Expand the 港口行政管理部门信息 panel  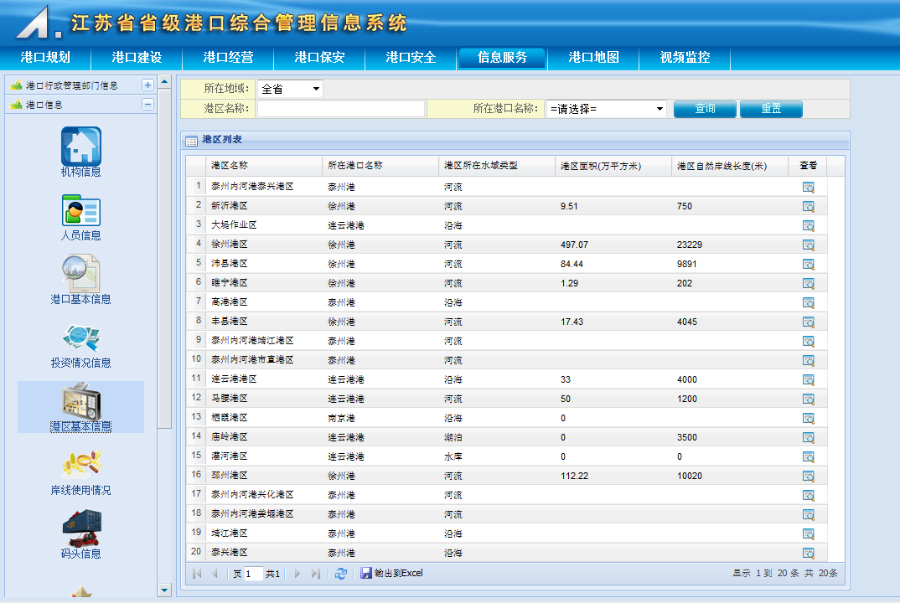click(x=147, y=85)
